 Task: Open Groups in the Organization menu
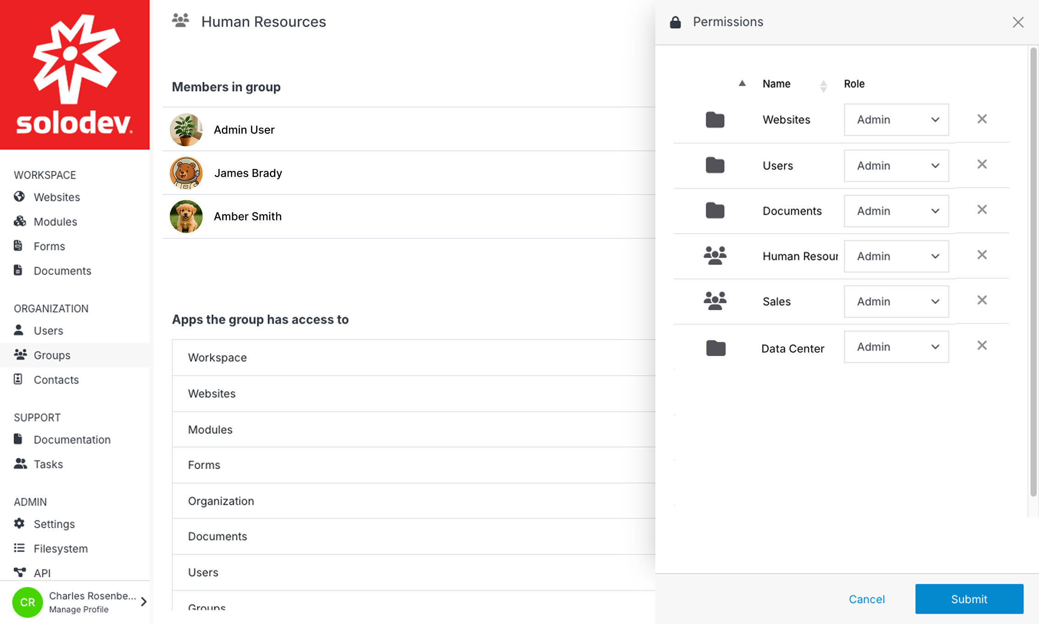point(75,355)
